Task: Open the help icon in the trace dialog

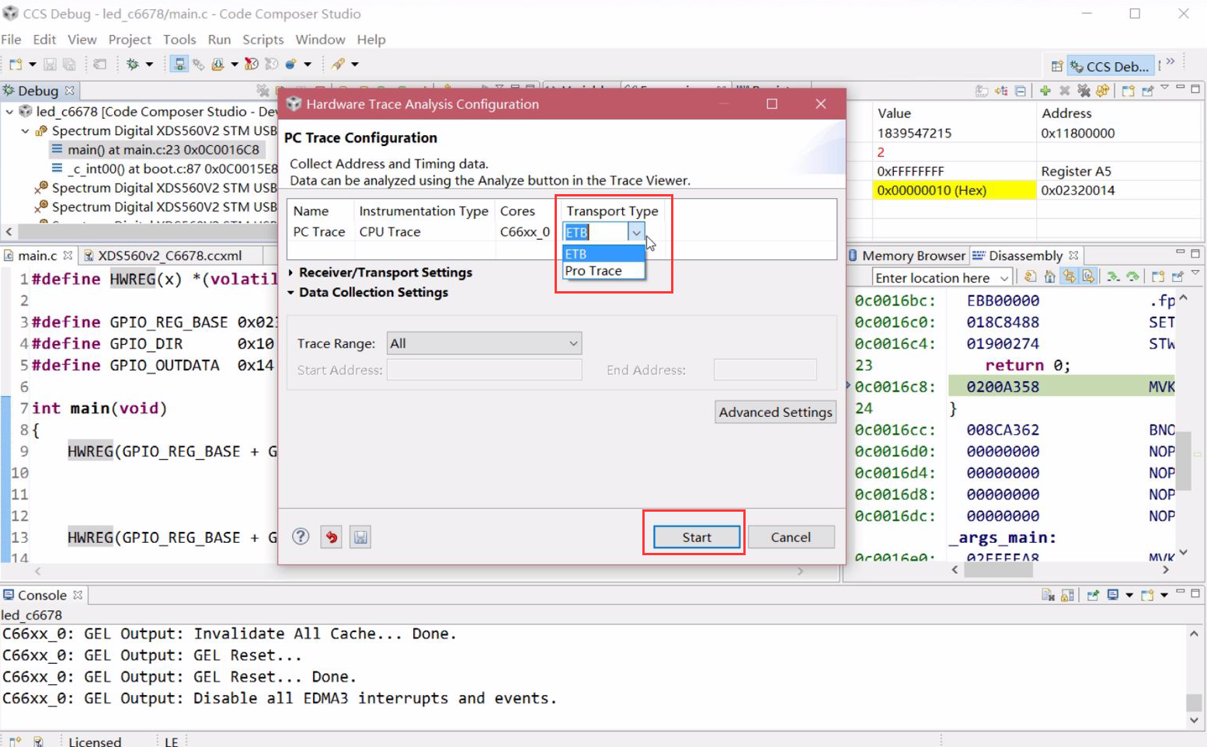Action: 300,536
